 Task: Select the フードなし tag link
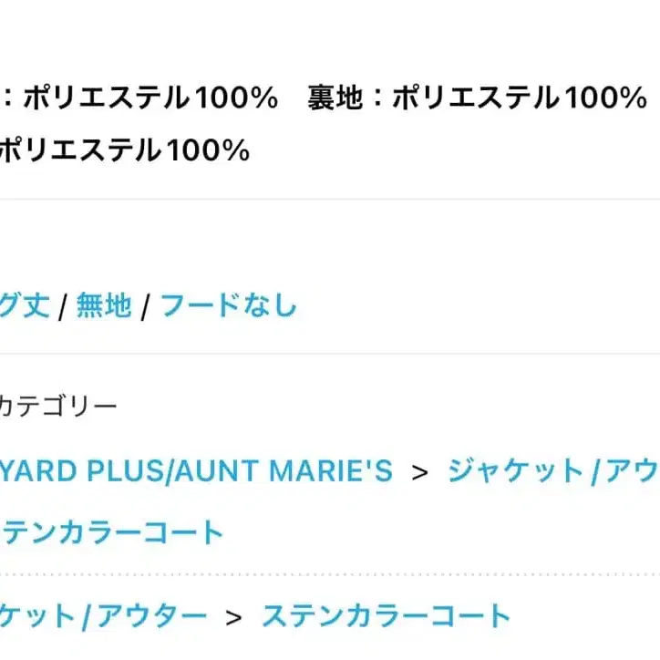click(x=228, y=305)
